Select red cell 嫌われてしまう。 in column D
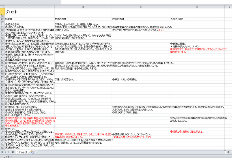The width and height of the screenshot is (232, 158). point(197,52)
